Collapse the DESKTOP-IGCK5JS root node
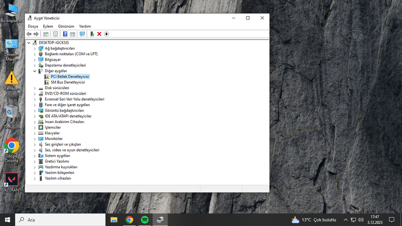This screenshot has width=402, height=226. tap(29, 43)
